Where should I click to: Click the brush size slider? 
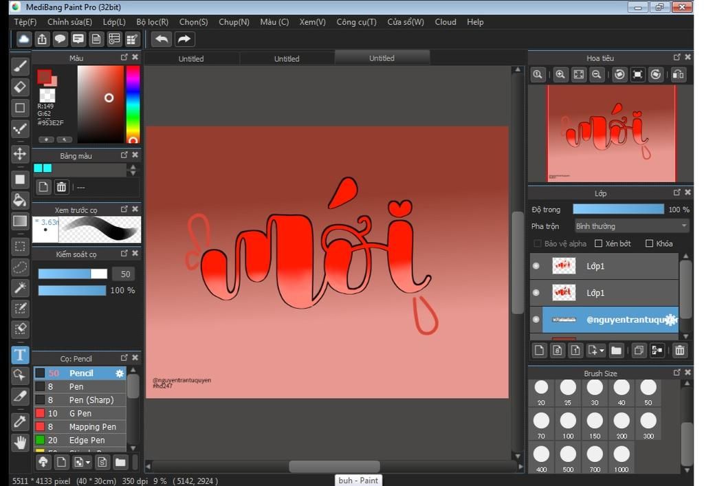[x=73, y=274]
